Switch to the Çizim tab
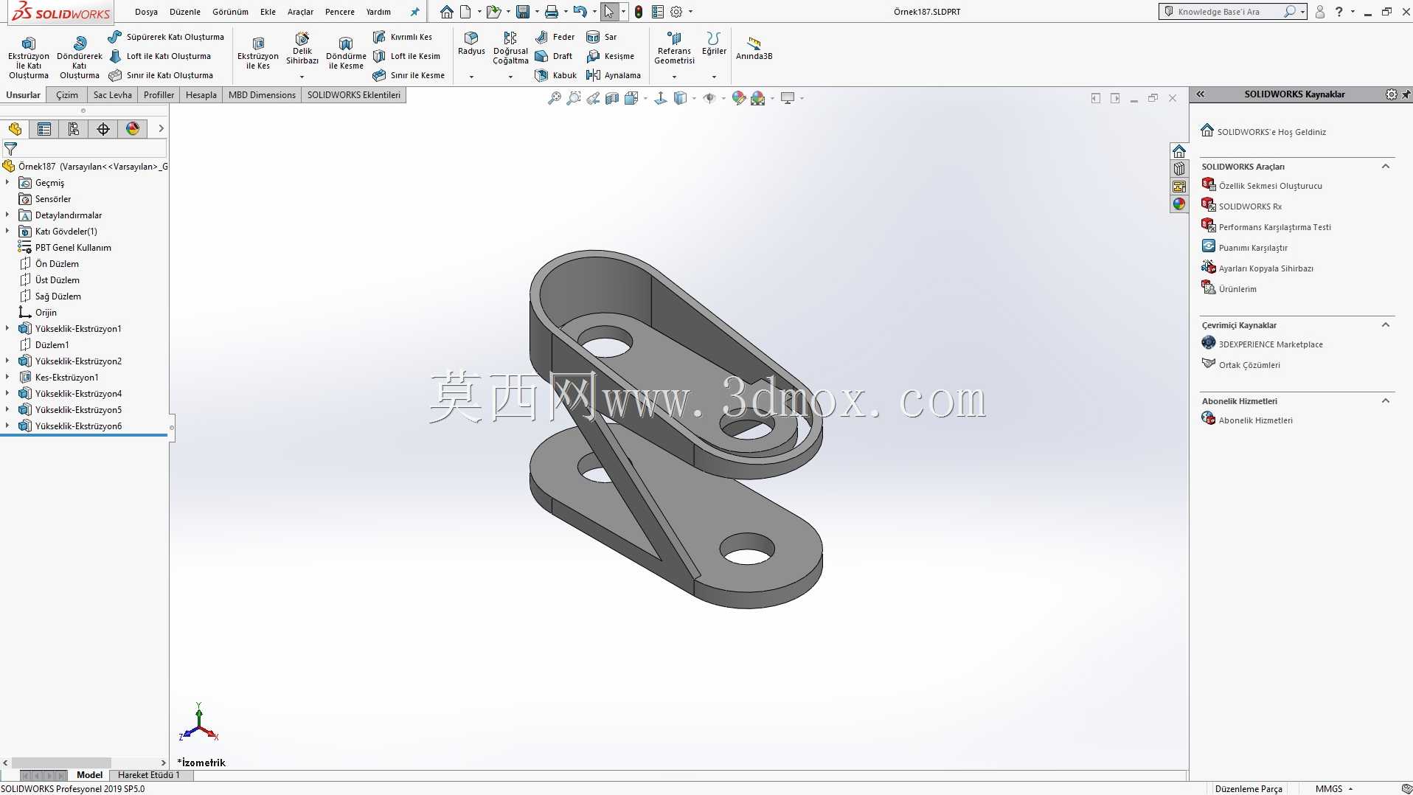The width and height of the screenshot is (1413, 795). (x=67, y=95)
